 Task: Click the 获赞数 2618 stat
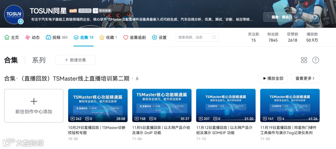[x=293, y=37]
